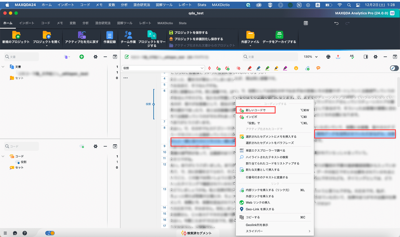Click the layout list icon beside undo
Image resolution: width=400 pixels, height=237 pixels.
306,23
